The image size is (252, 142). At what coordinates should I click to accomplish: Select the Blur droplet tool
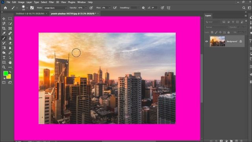tap(10, 48)
